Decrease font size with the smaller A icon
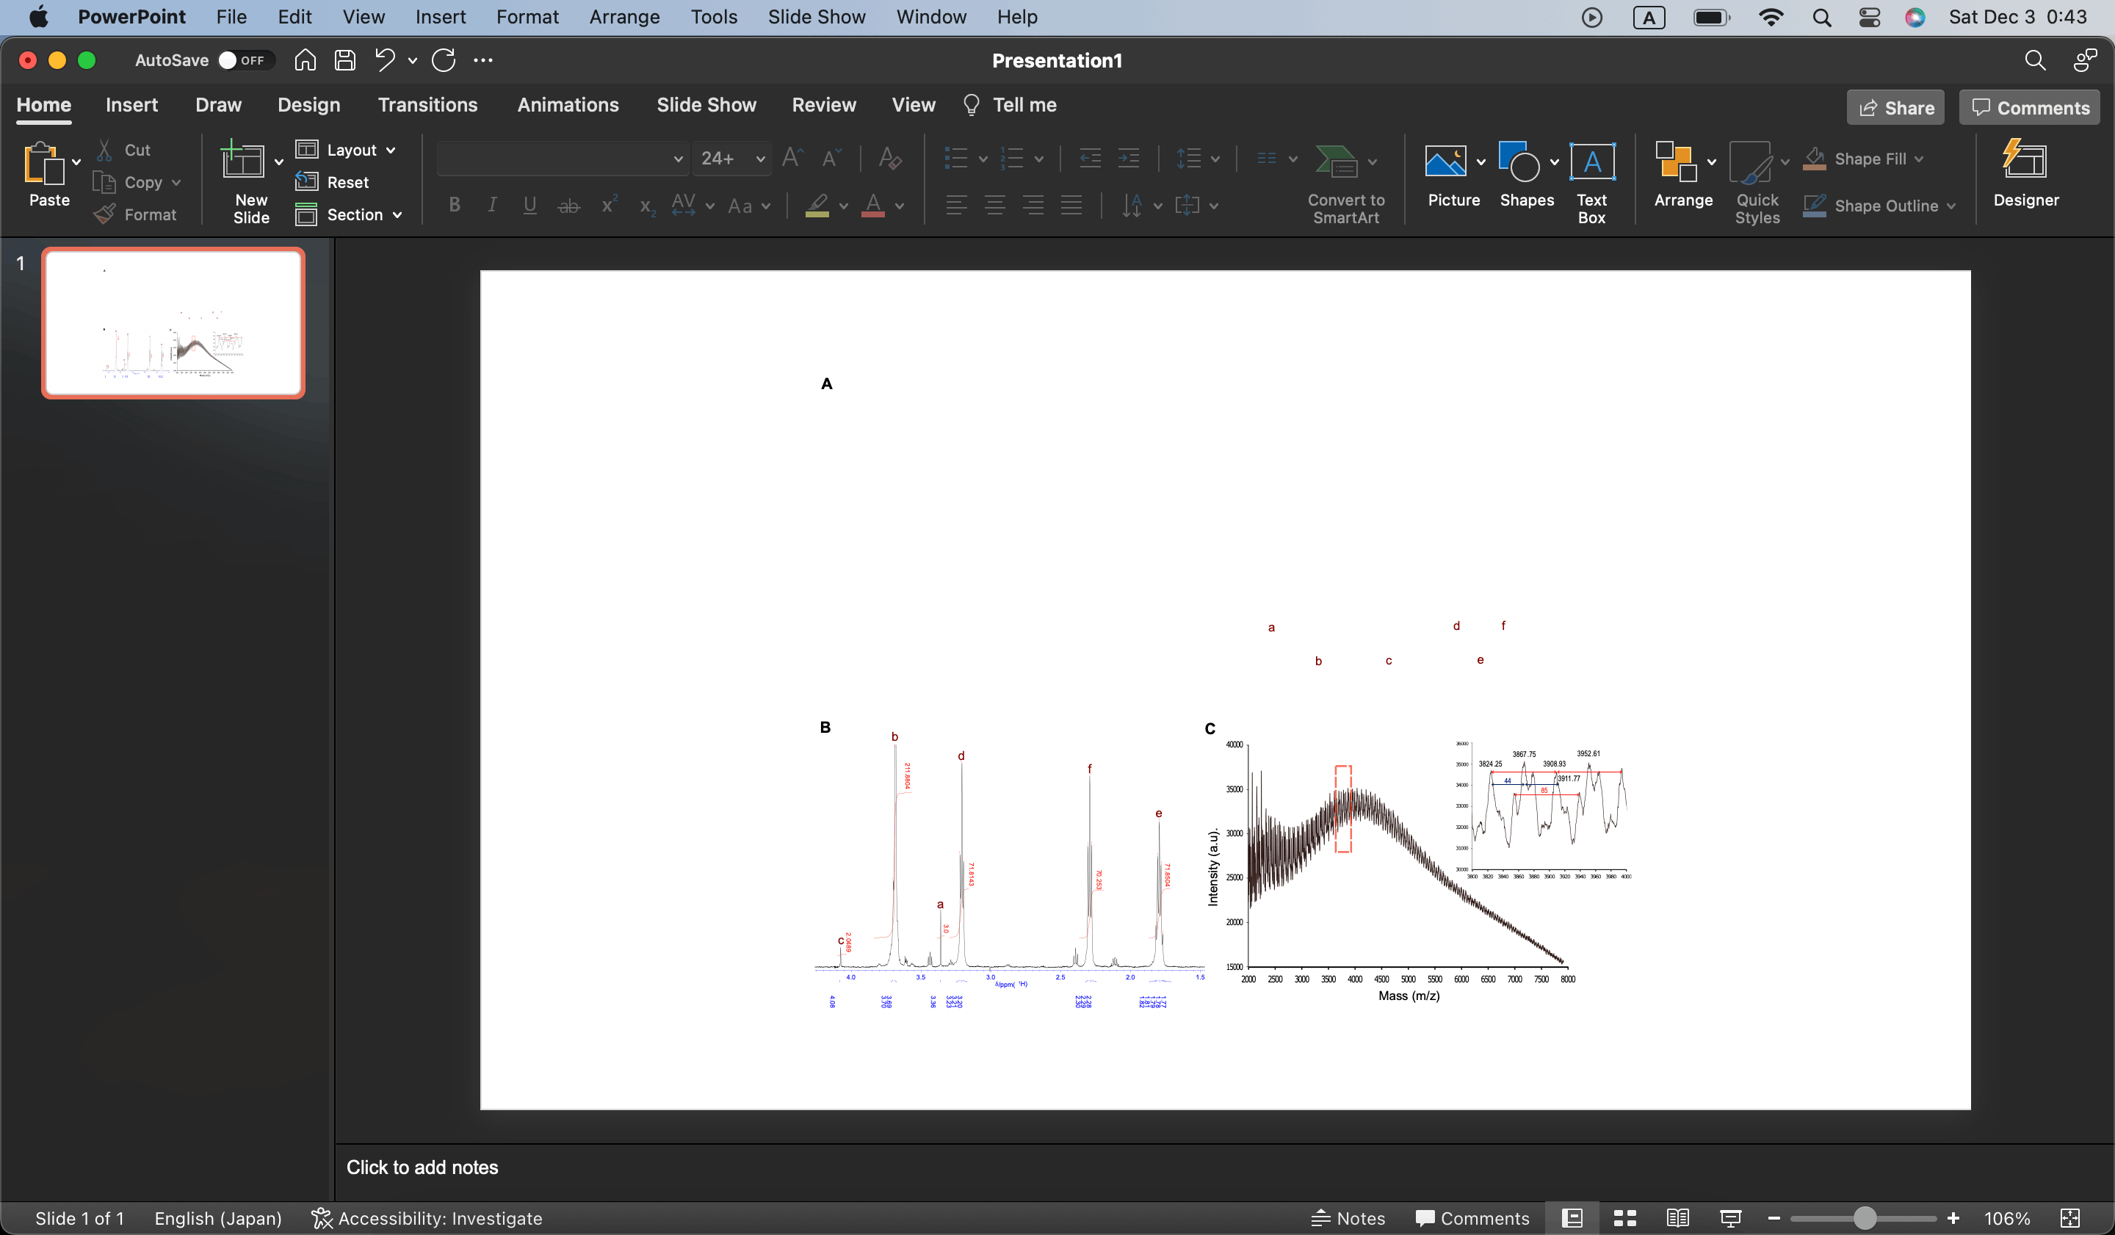 click(831, 158)
